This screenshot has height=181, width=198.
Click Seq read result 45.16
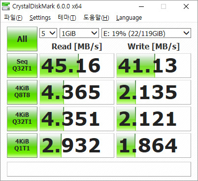[x=77, y=66]
